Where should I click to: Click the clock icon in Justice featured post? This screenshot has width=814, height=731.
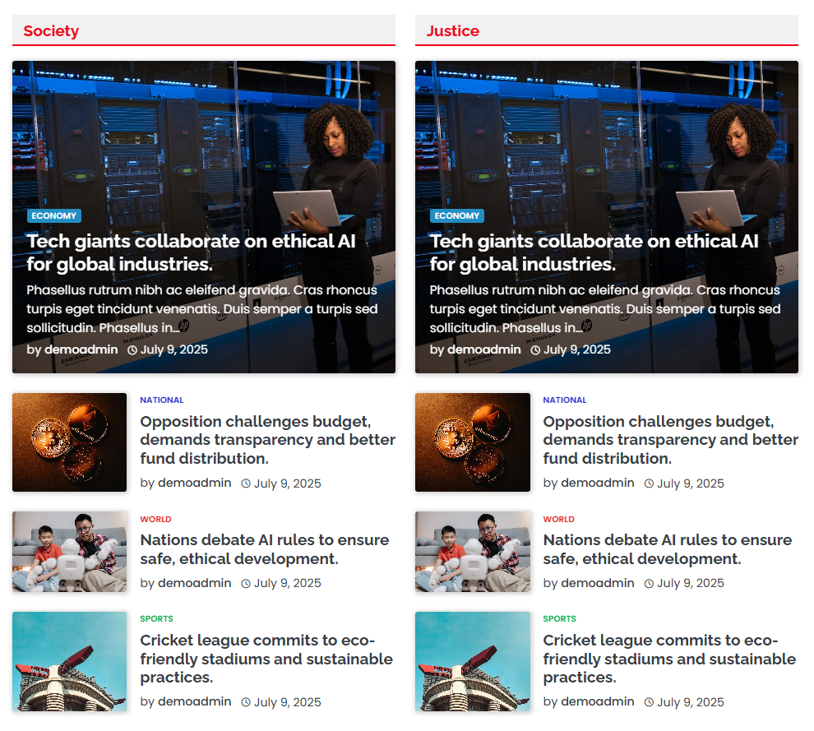pos(535,350)
